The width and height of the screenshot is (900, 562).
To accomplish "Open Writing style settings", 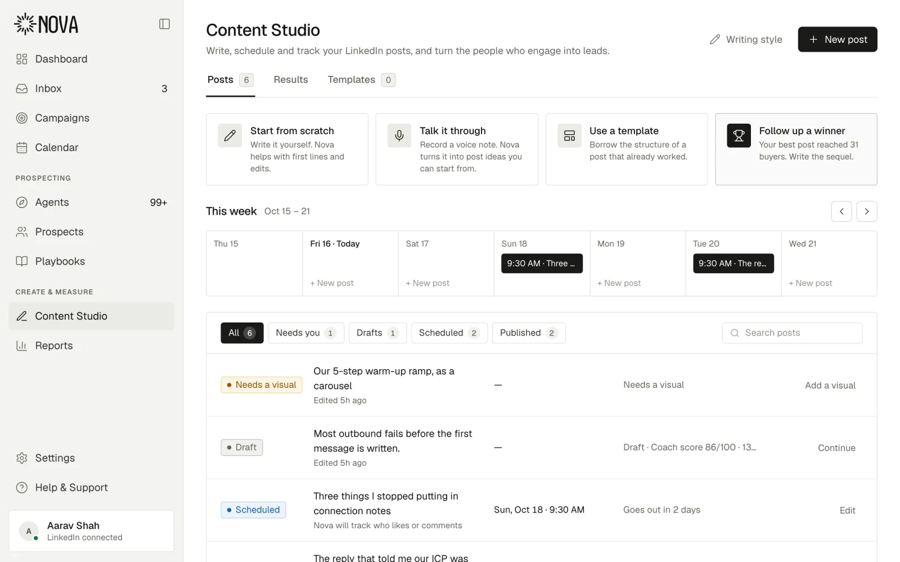I will click(746, 39).
